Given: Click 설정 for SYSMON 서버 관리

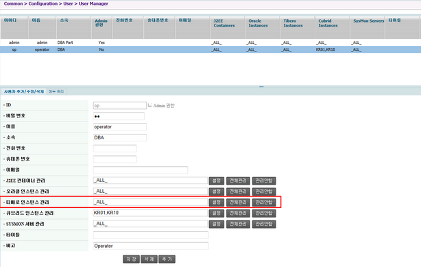Looking at the screenshot, I should [x=217, y=224].
